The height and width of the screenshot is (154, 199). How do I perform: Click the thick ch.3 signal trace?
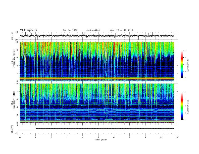[x=105, y=129]
